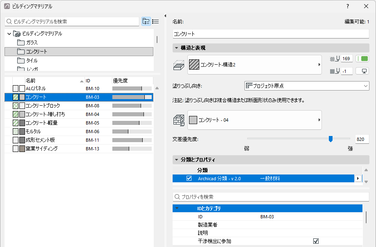Switch to flat list view icon
Screen dimensions: 376x247
click(x=155, y=22)
